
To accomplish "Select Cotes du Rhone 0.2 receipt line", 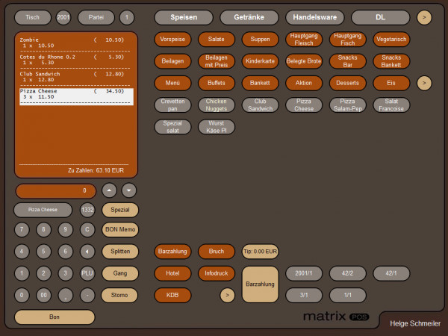I will tap(75, 60).
